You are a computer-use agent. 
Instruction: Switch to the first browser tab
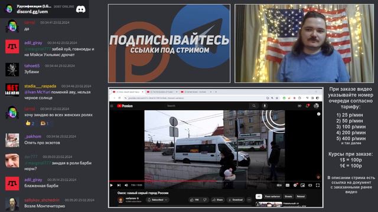(x=127, y=92)
